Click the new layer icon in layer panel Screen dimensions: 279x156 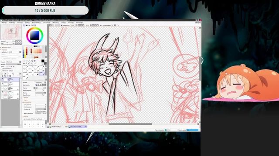click(3, 74)
